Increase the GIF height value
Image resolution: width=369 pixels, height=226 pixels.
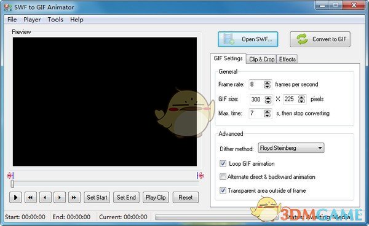tap(301, 97)
